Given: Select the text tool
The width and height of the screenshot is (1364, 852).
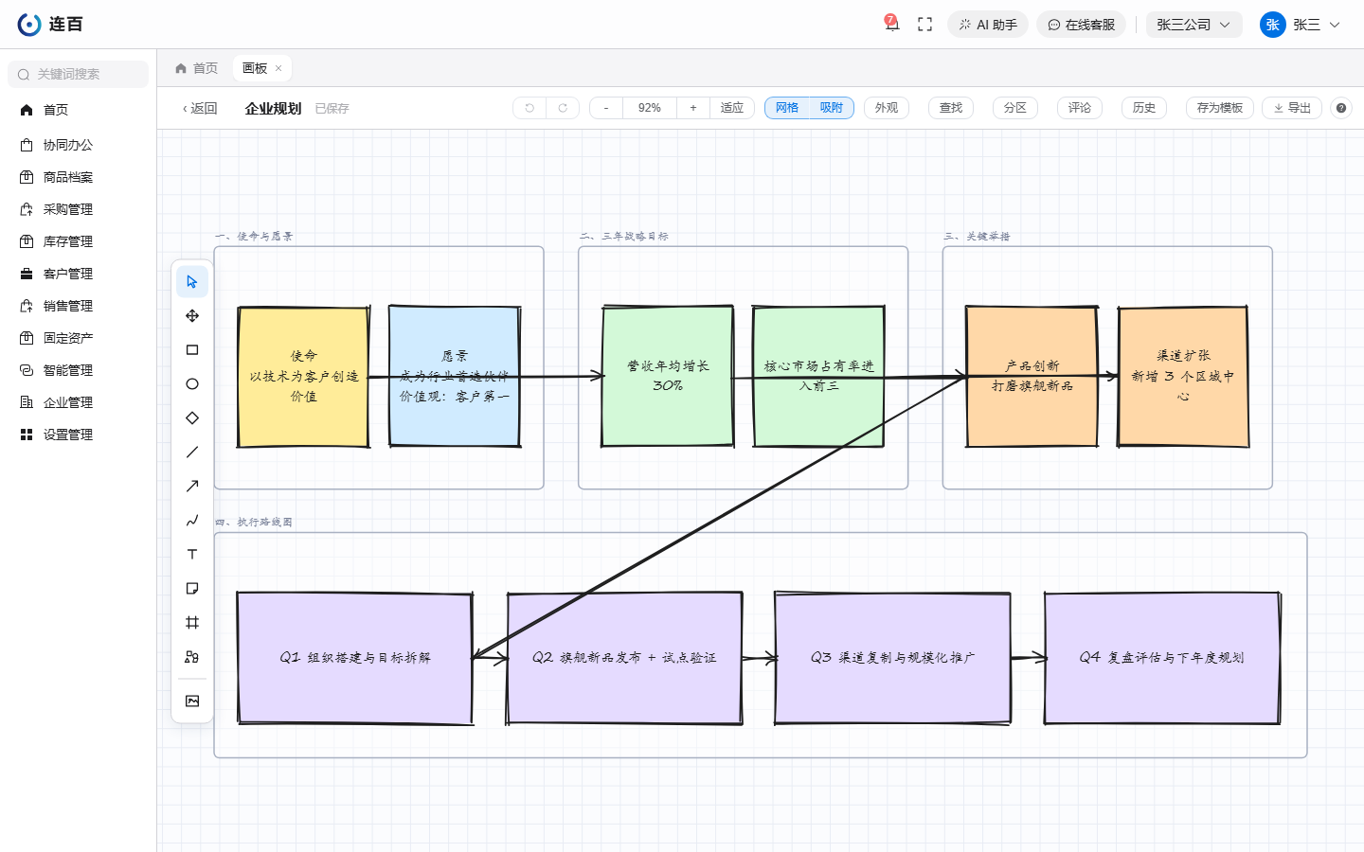Looking at the screenshot, I should [192, 555].
